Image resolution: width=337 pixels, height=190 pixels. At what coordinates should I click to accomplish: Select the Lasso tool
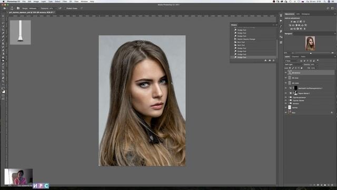click(3, 23)
